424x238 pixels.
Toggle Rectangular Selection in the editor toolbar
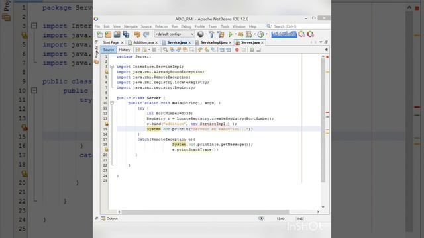pyautogui.click(x=192, y=50)
